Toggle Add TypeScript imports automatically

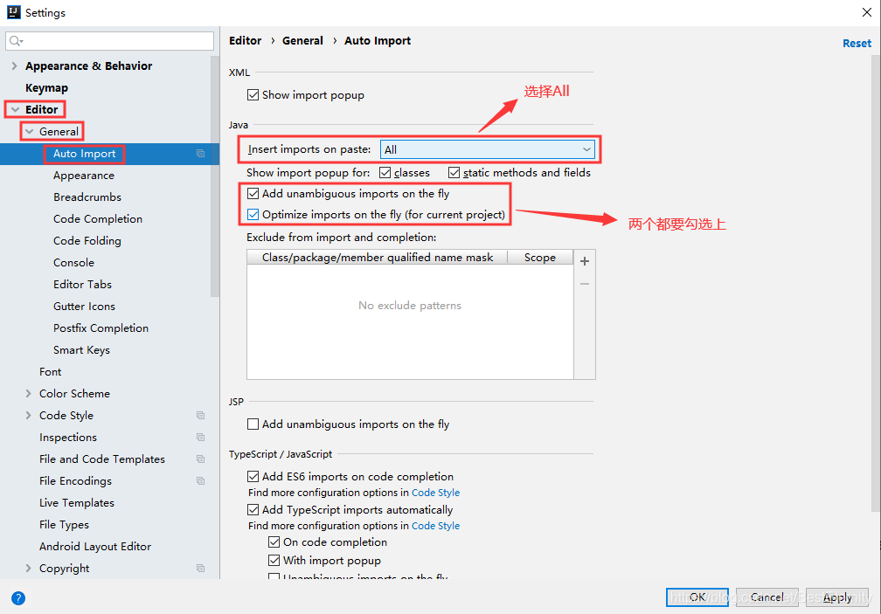tap(253, 509)
